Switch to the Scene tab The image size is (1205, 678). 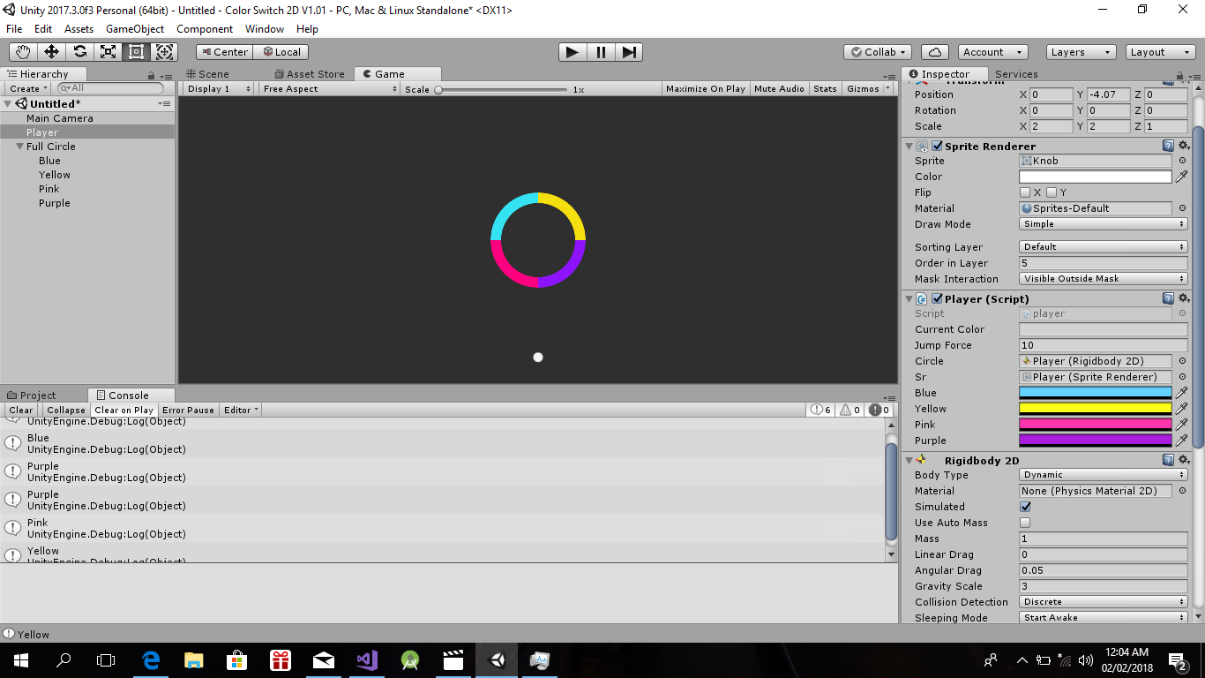point(208,74)
